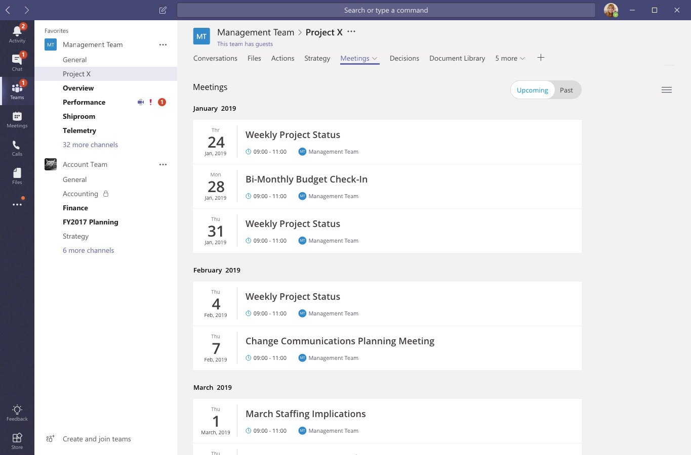Viewport: 691px width, 455px height.
Task: Open more options for Management Team
Action: click(163, 44)
